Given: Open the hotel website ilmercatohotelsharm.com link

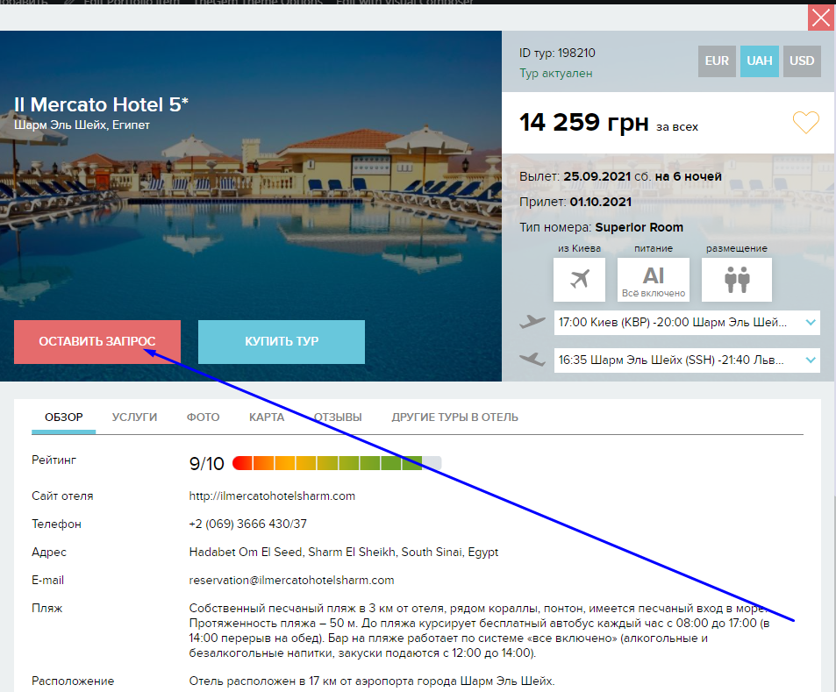Looking at the screenshot, I should (272, 496).
